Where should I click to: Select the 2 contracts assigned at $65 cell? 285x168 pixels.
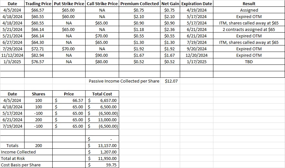pyautogui.click(x=249, y=29)
